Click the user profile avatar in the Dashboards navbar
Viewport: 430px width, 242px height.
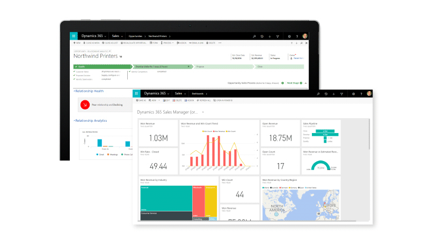[x=369, y=93]
